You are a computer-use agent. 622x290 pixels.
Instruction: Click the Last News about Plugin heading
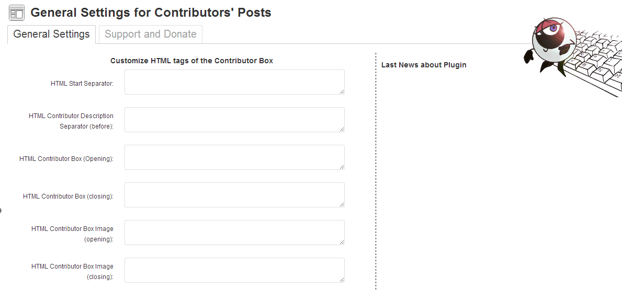point(424,65)
